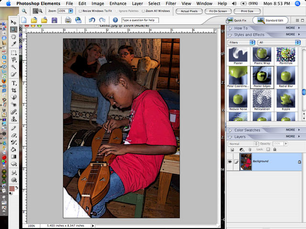The width and height of the screenshot is (306, 229).
Task: Open the Filter menu
Action: pos(171,3)
